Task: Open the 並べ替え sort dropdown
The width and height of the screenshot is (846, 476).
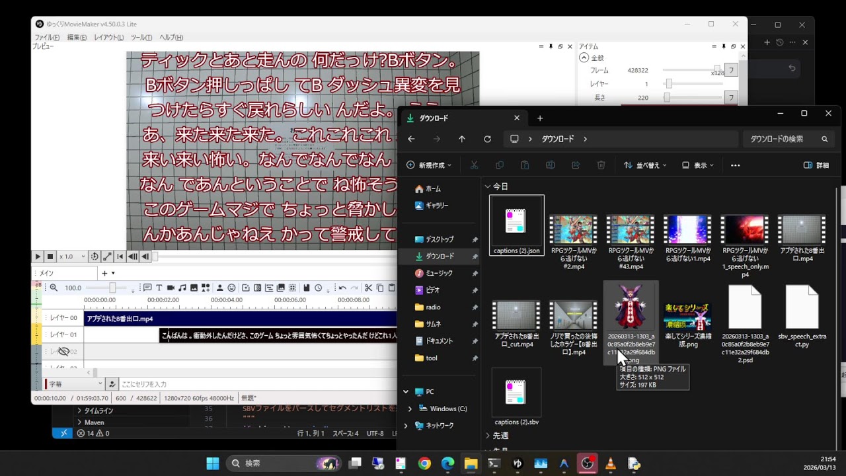Action: pos(645,165)
